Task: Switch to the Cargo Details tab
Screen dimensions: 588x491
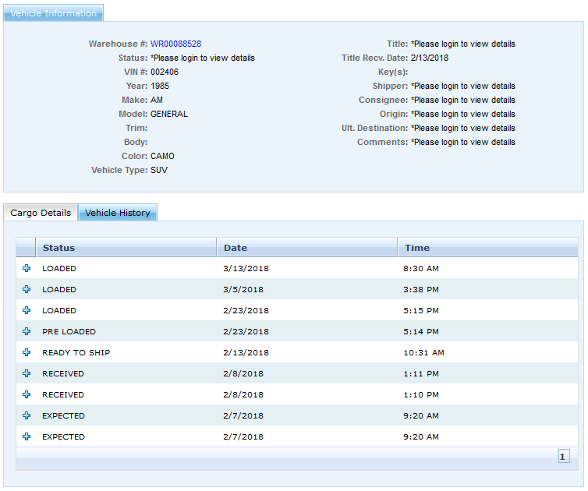Action: (x=41, y=213)
